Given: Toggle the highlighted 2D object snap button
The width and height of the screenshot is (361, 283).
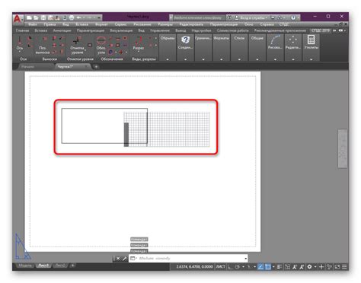Looking at the screenshot, I should coord(268,267).
